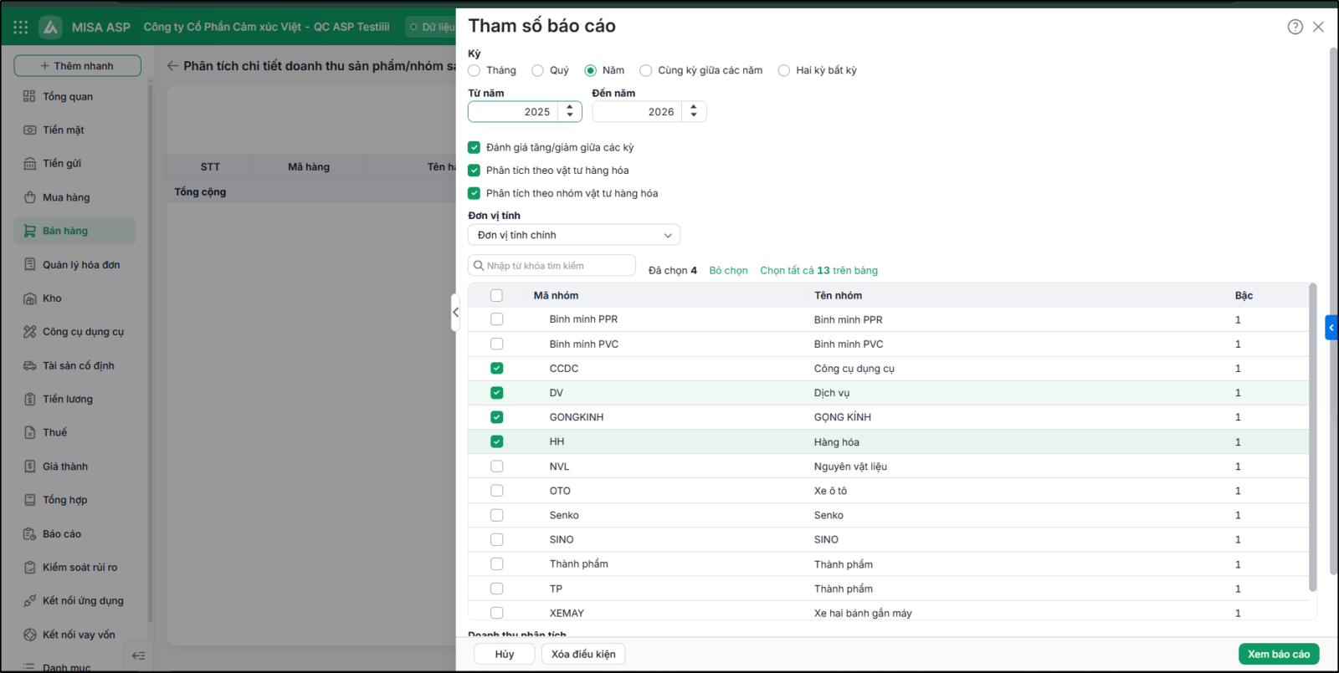Click the Giá thành sidebar icon
Viewport: 1339px width, 673px height.
tap(29, 467)
